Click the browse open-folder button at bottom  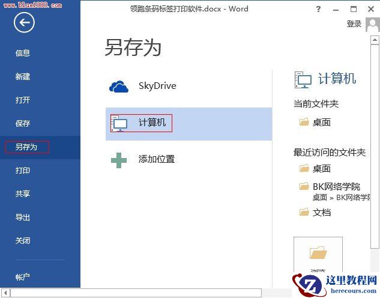point(318,254)
